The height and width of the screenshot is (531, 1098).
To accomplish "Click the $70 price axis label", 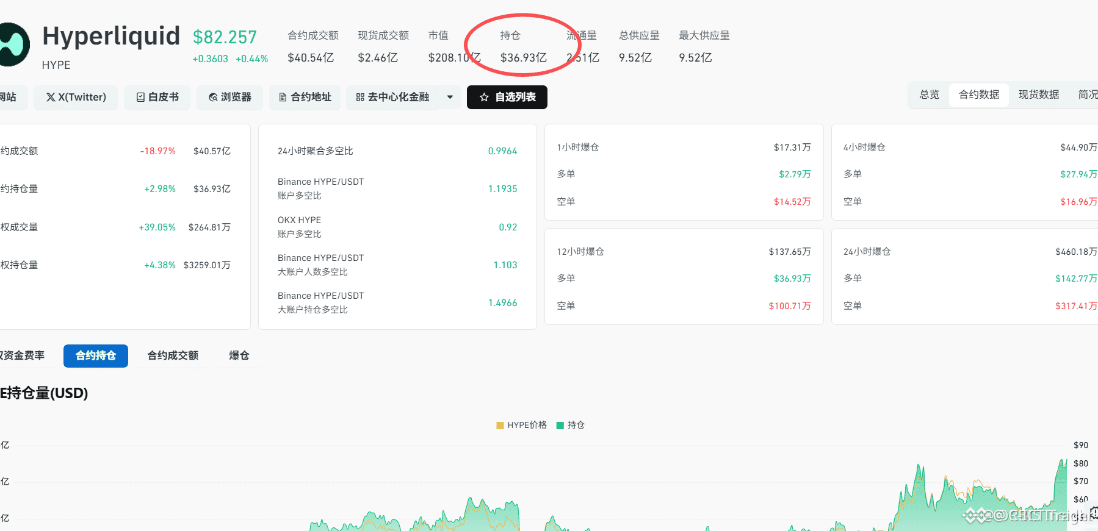I will point(1081,482).
